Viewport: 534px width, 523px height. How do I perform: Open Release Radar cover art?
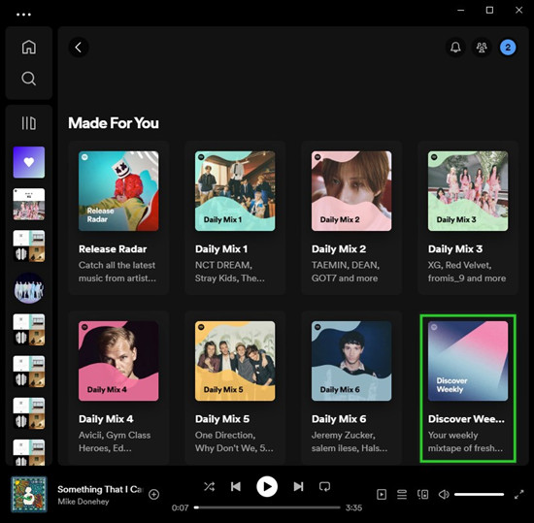pyautogui.click(x=118, y=191)
